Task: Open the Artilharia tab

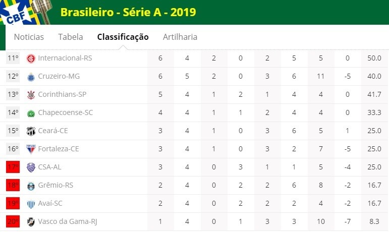Action: point(180,37)
